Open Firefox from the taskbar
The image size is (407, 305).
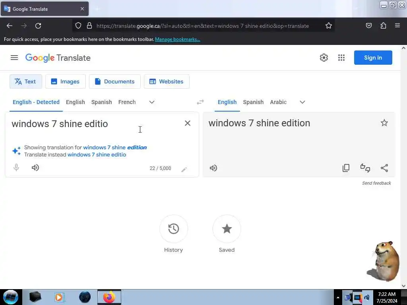point(109,297)
